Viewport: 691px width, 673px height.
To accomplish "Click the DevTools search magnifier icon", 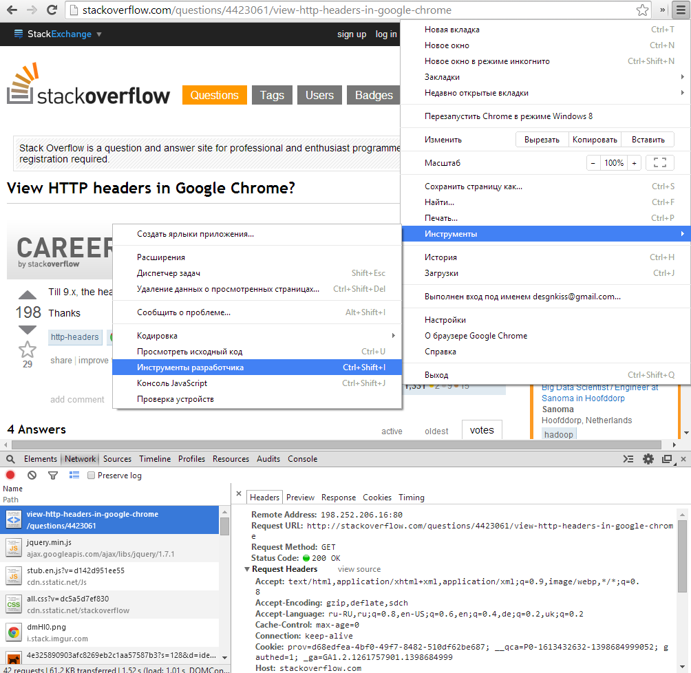I will (x=10, y=459).
